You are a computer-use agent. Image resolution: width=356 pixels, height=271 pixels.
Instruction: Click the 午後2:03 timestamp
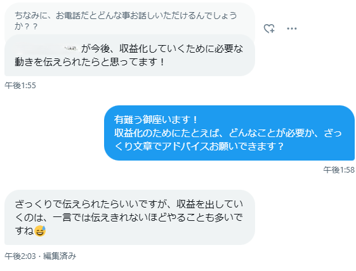pyautogui.click(x=20, y=256)
